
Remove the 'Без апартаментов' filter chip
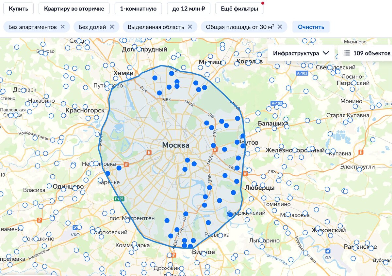coord(63,27)
